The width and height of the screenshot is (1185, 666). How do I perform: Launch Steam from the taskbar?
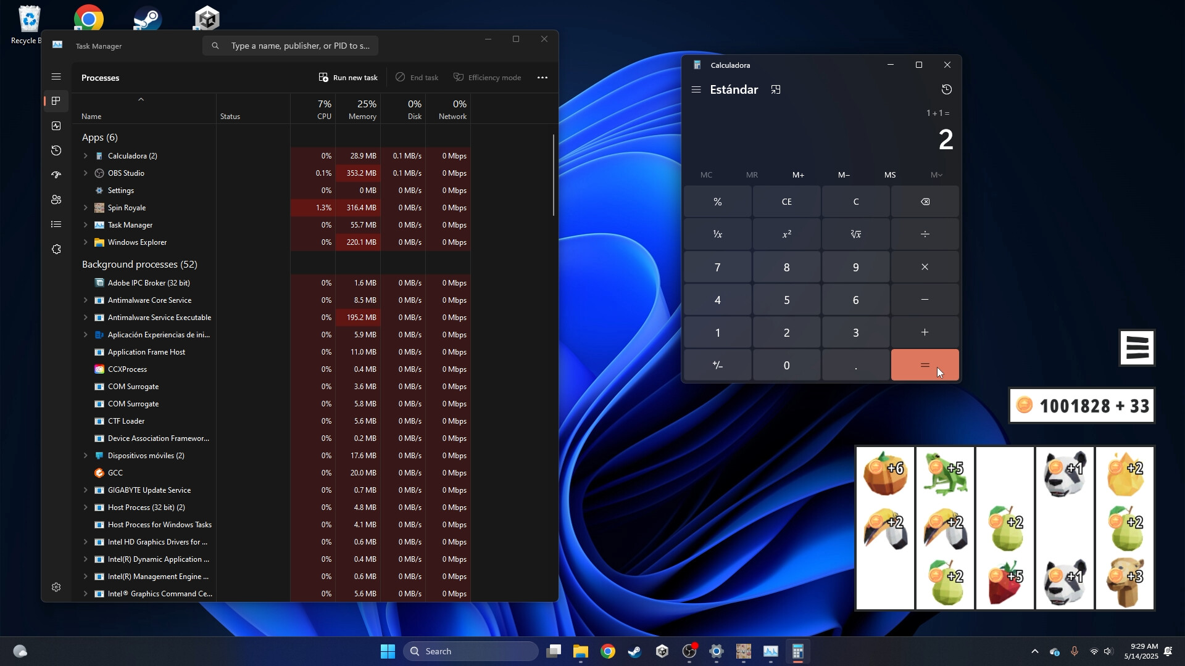point(634,651)
